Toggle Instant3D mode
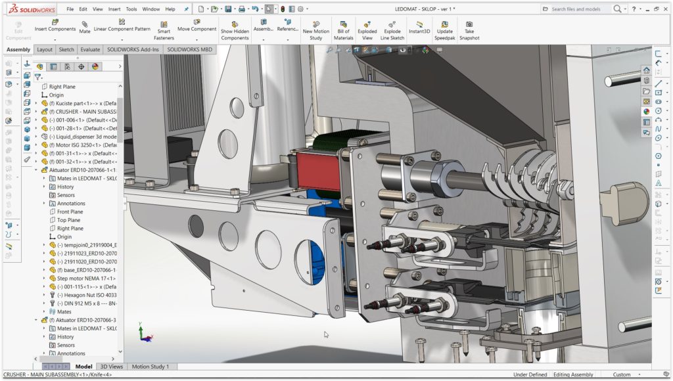 point(419,27)
